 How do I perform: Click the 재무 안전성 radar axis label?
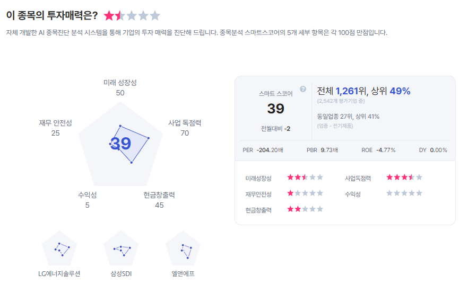(x=55, y=123)
